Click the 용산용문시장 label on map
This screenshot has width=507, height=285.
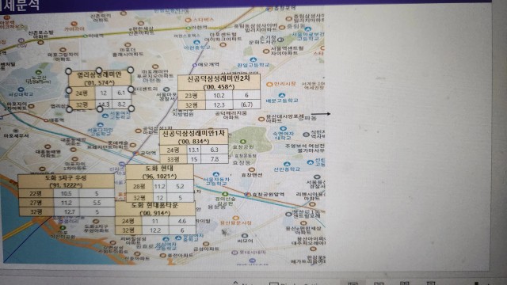coord(236,223)
